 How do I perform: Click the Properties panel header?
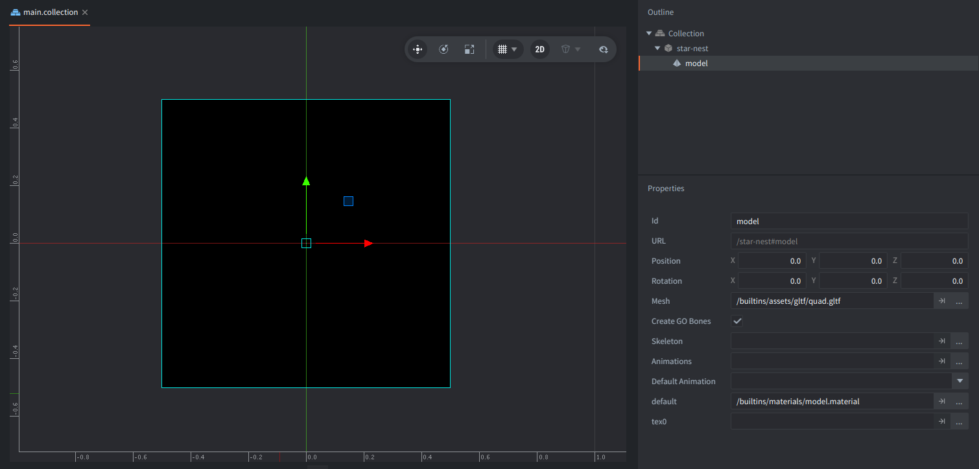pyautogui.click(x=666, y=189)
